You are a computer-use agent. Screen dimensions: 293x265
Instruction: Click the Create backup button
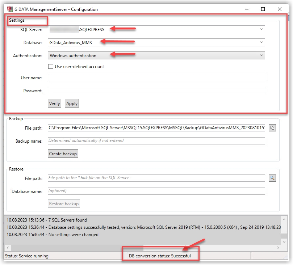point(63,154)
